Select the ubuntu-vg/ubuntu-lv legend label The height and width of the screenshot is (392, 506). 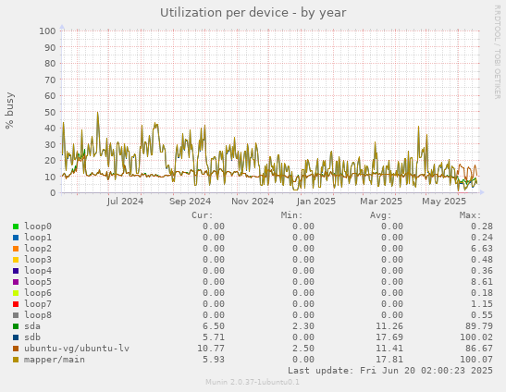pos(77,349)
